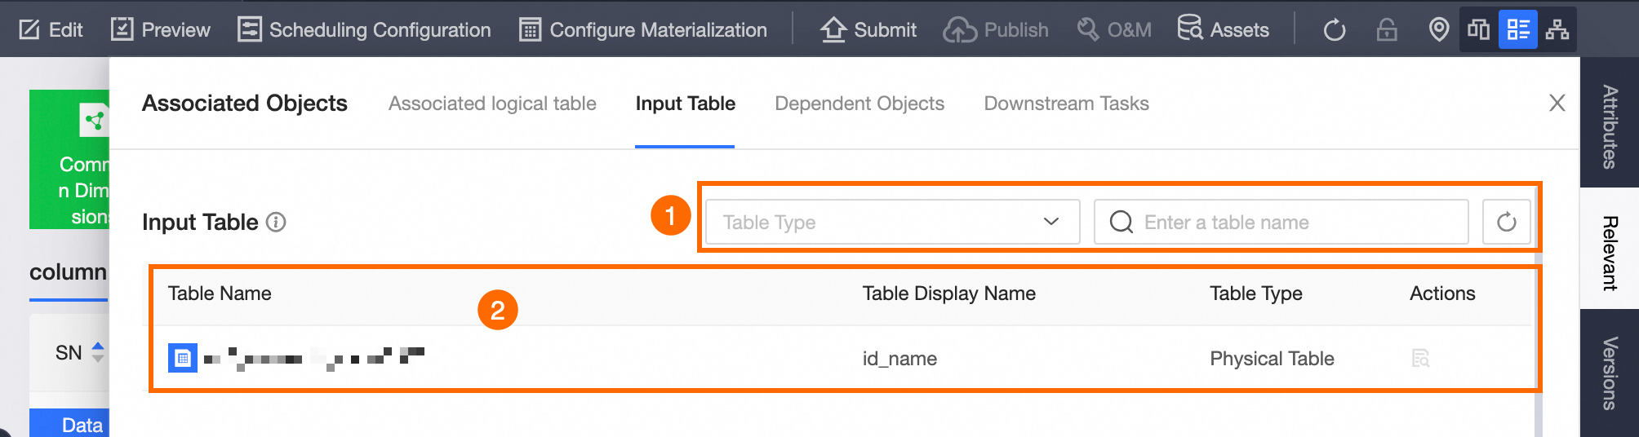Screen dimensions: 1639x437
Task: Open the Dependent Objects tab
Action: [859, 104]
